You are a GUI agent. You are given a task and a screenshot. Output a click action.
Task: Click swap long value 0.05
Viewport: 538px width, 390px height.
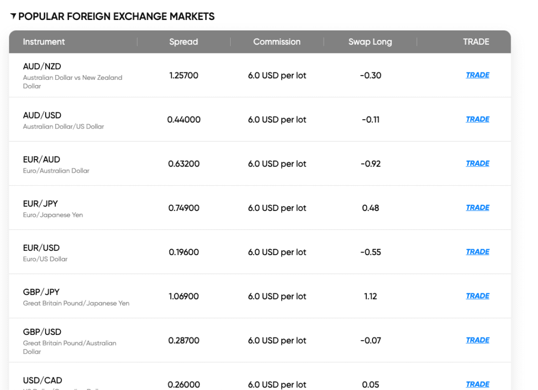click(x=370, y=385)
